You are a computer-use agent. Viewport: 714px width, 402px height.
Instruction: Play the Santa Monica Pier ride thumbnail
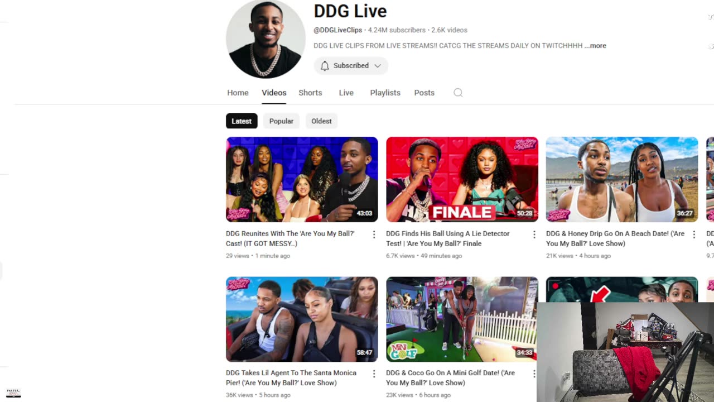coord(302,319)
